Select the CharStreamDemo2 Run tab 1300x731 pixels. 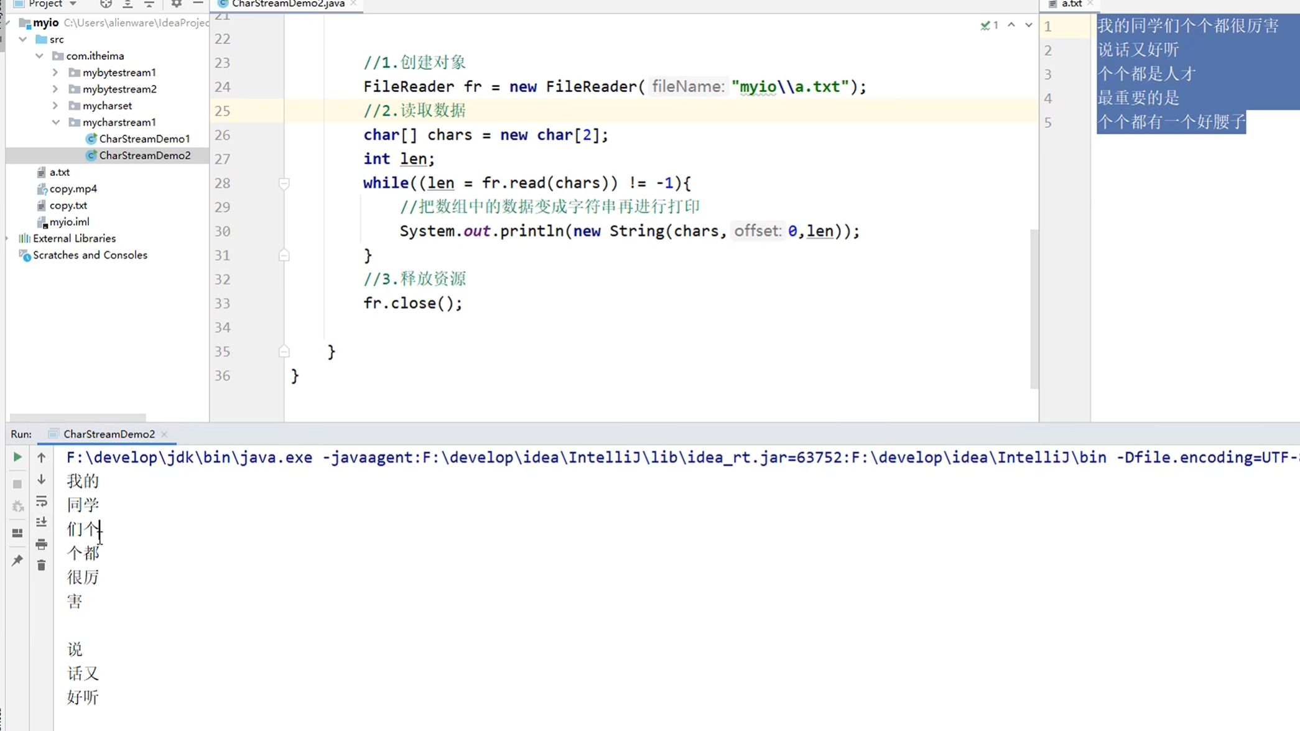click(109, 434)
